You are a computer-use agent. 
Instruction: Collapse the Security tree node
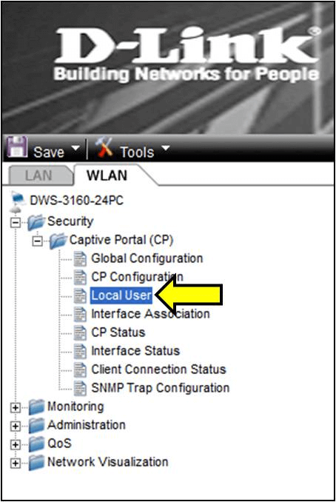click(16, 222)
